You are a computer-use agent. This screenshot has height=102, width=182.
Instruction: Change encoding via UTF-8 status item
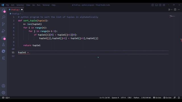[x=123, y=97]
